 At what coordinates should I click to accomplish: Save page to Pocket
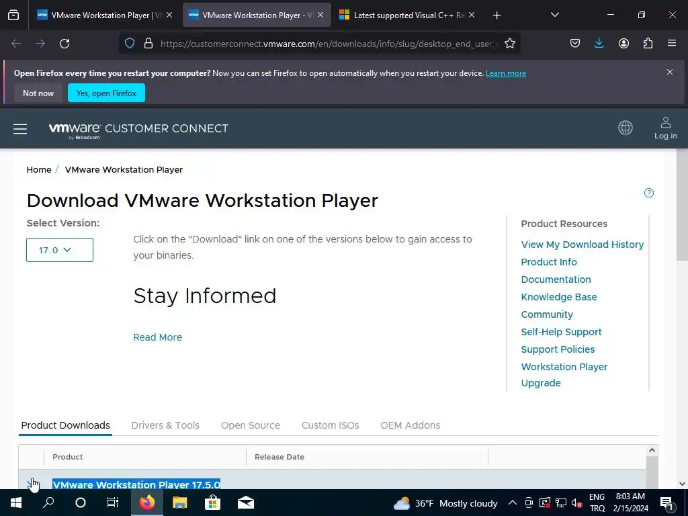(x=575, y=44)
